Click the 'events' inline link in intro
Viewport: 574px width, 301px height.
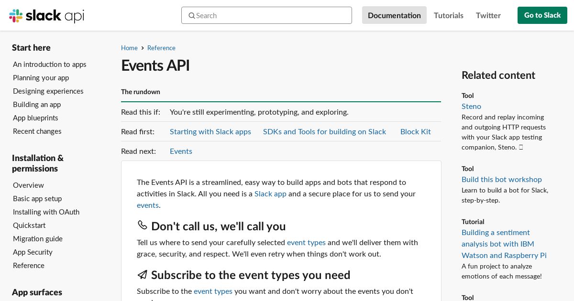[x=148, y=205]
